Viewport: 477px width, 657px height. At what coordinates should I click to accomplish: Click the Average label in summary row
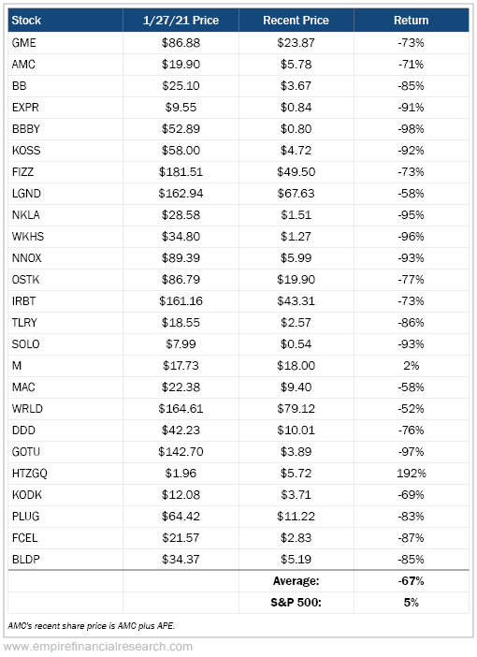[x=296, y=581]
